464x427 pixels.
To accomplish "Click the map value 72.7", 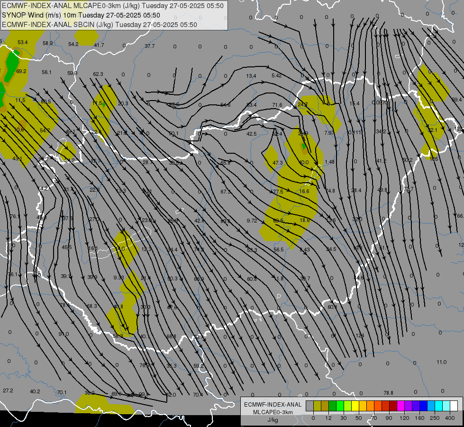I will point(409,189).
